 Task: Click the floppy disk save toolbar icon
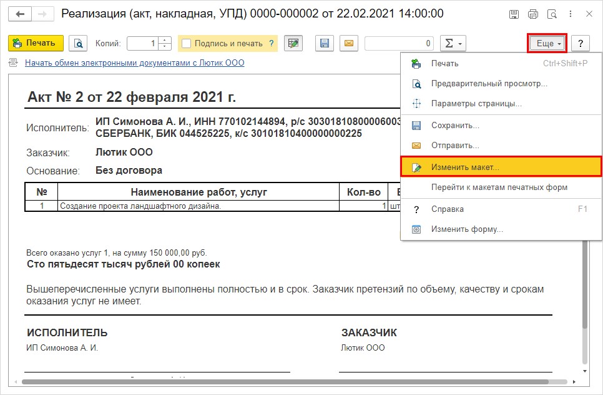[325, 43]
